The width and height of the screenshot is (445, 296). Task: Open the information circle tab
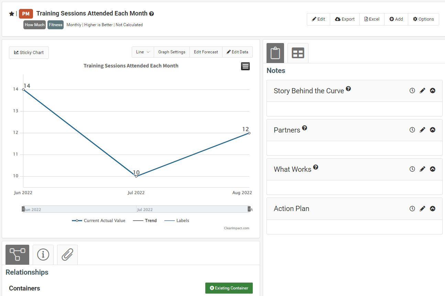point(43,255)
